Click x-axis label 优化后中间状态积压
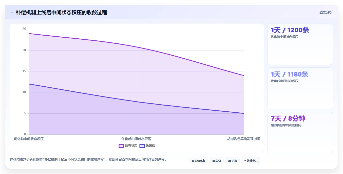 click(x=136, y=139)
